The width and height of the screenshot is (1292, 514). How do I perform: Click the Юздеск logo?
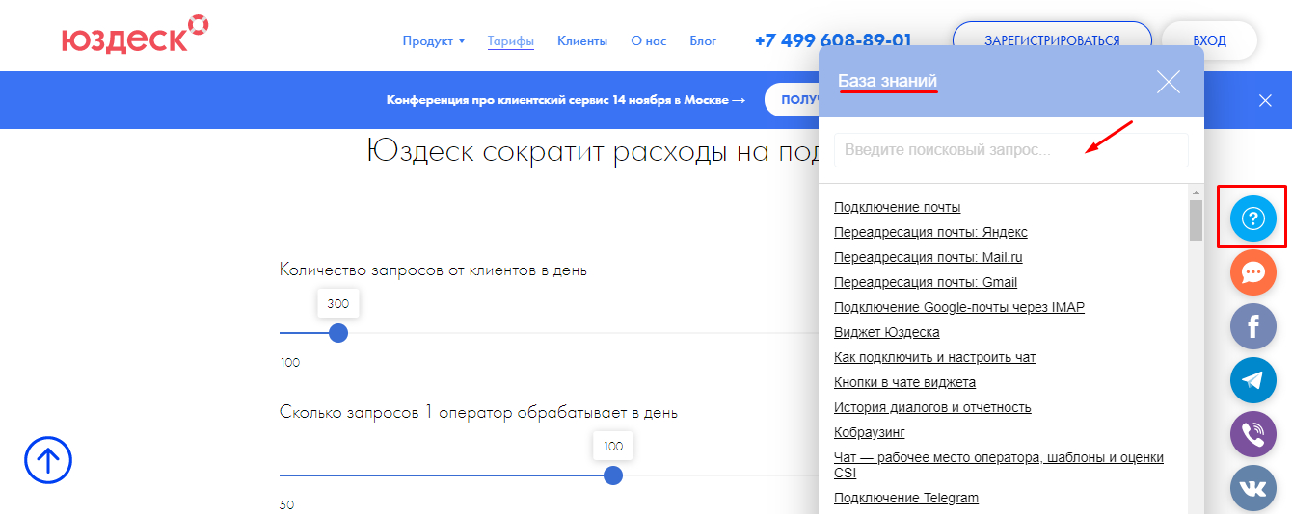(135, 34)
